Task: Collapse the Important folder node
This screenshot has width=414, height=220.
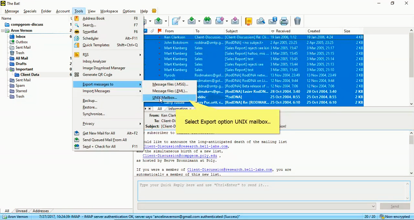Action: coord(7,69)
